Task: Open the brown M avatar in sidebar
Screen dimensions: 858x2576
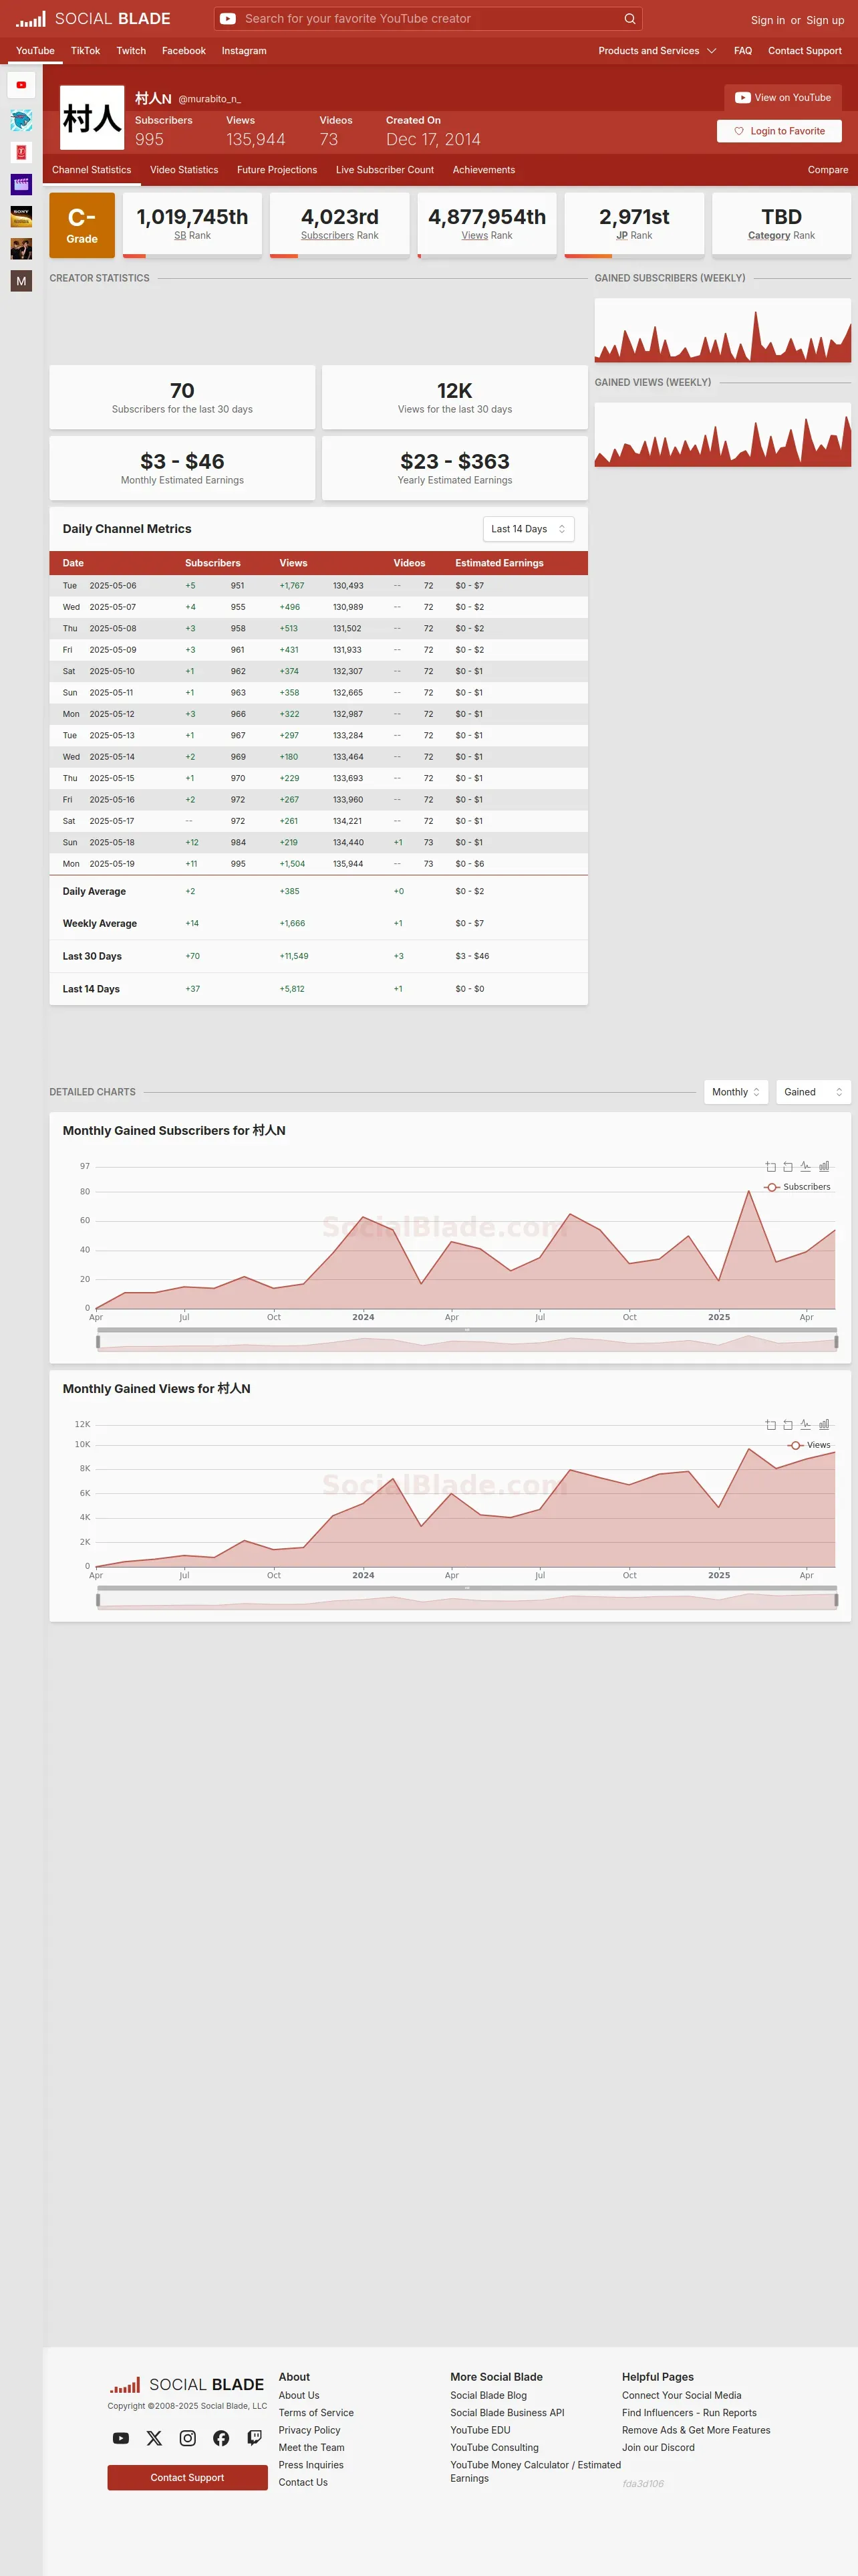Action: coord(21,281)
